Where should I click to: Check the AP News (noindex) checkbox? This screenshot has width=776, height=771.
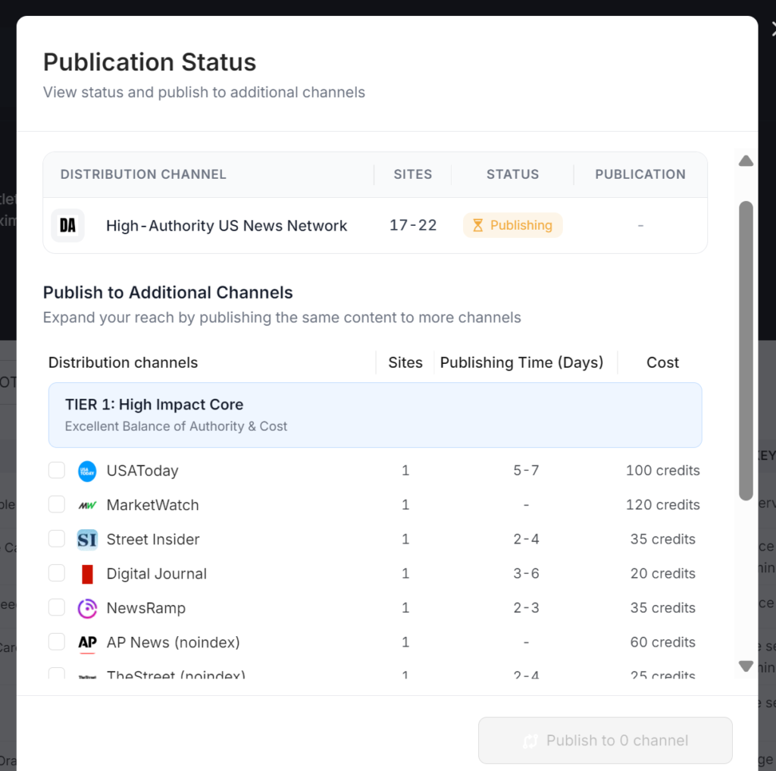[56, 642]
